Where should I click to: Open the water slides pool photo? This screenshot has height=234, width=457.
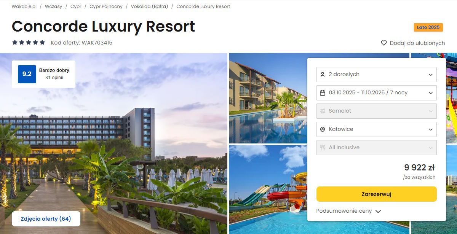point(268,189)
